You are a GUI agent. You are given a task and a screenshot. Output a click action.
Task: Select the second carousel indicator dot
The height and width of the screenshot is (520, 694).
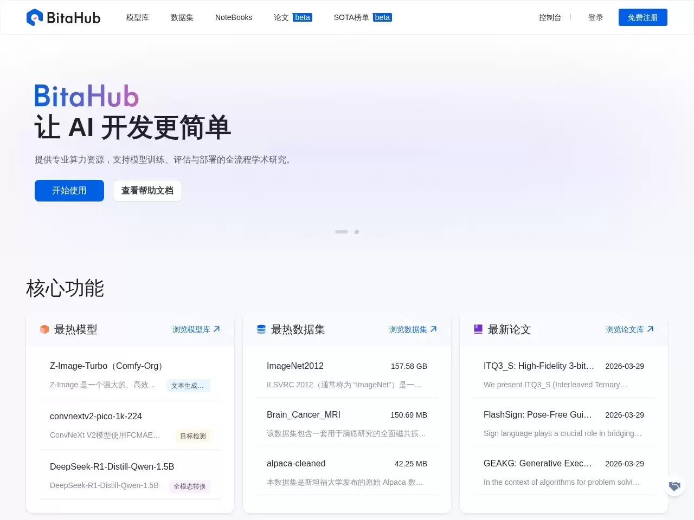point(357,232)
